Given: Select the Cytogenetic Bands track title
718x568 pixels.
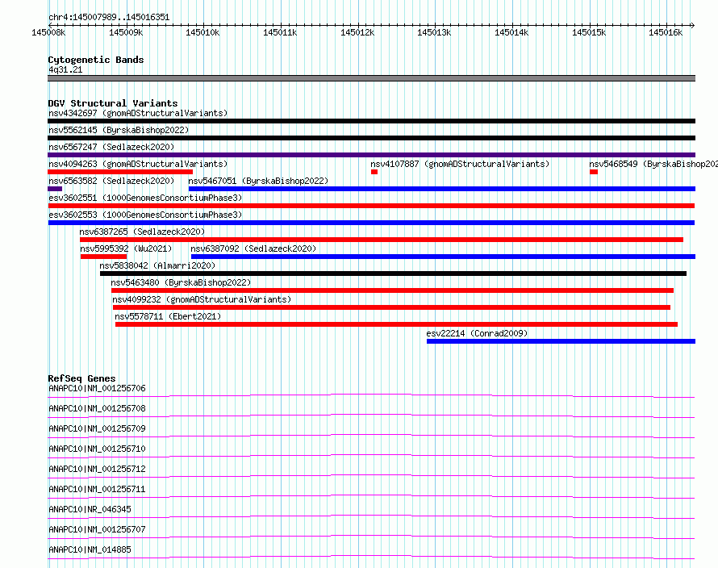Looking at the screenshot, I should tap(96, 60).
